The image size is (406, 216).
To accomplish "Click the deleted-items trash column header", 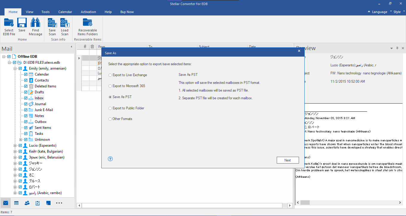I will pos(92,47).
